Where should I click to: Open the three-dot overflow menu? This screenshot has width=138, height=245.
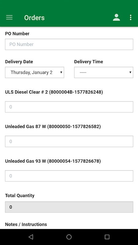(x=131, y=17)
